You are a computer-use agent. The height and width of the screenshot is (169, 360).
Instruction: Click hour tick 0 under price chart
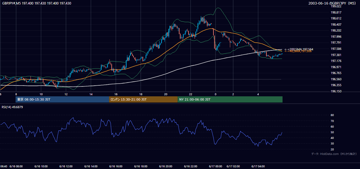(x=215, y=94)
